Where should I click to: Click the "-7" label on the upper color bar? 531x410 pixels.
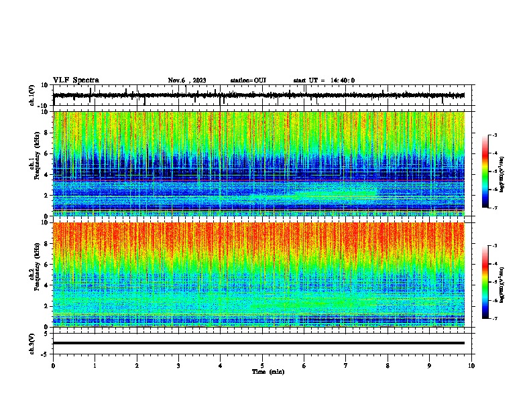494,208
